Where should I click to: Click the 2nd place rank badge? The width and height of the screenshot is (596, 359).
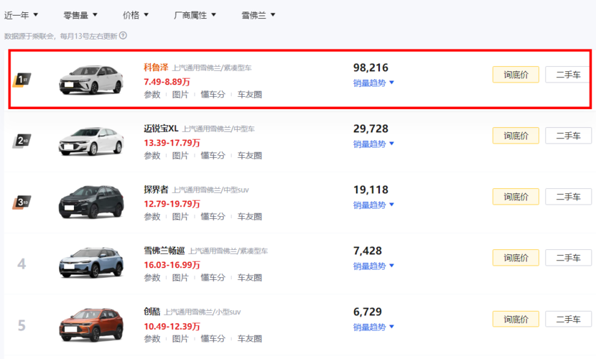pos(22,141)
